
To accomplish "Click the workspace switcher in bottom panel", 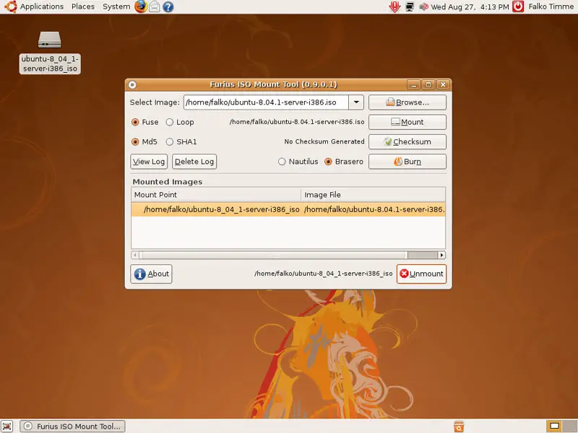I will 561,426.
